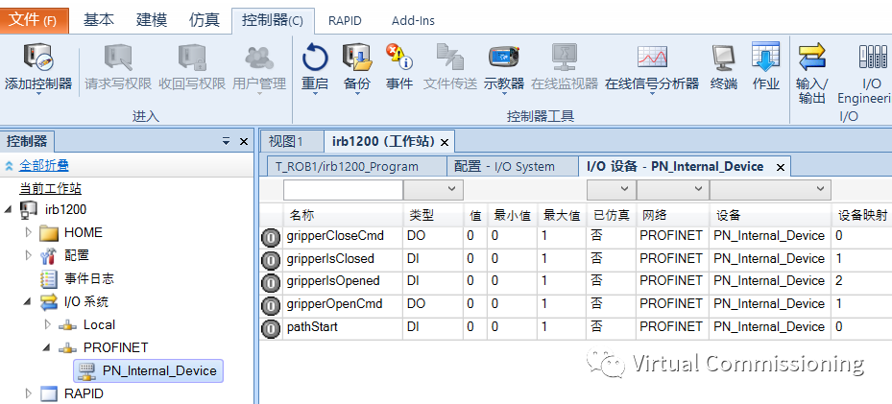892x404 pixels.
Task: Sort by the 设备映射 column header
Action: coord(861,216)
